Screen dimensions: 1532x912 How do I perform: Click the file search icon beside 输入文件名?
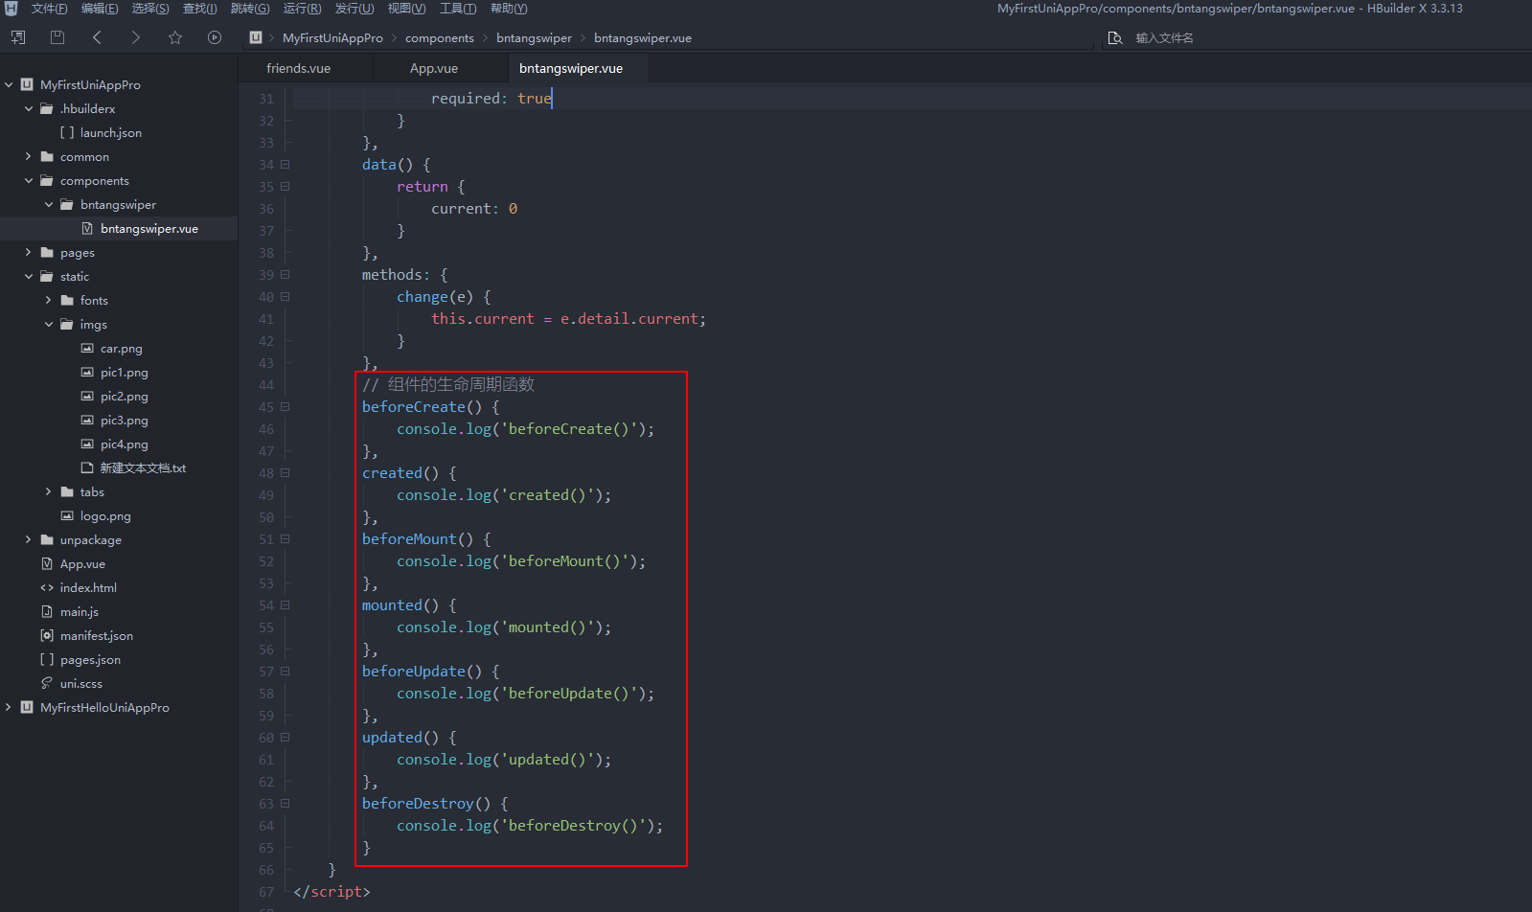click(1115, 37)
